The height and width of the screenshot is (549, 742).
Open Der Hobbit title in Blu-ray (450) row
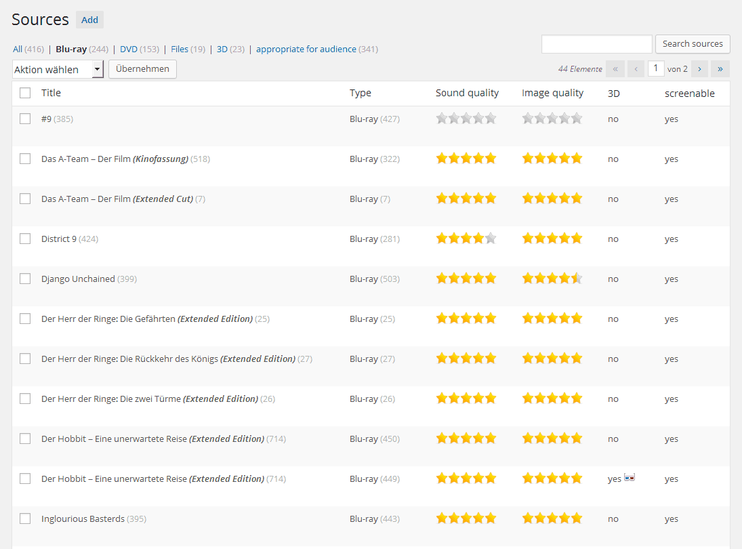pyautogui.click(x=152, y=439)
